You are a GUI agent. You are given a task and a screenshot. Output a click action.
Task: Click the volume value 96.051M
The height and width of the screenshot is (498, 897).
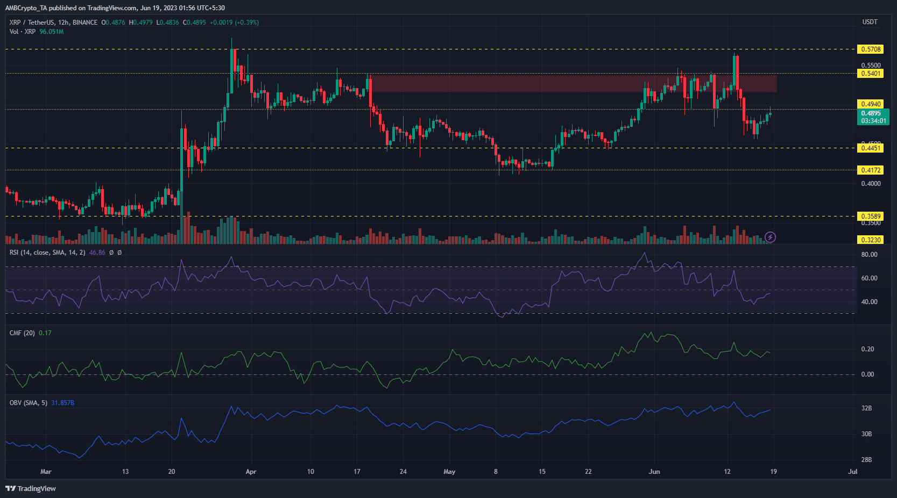51,32
